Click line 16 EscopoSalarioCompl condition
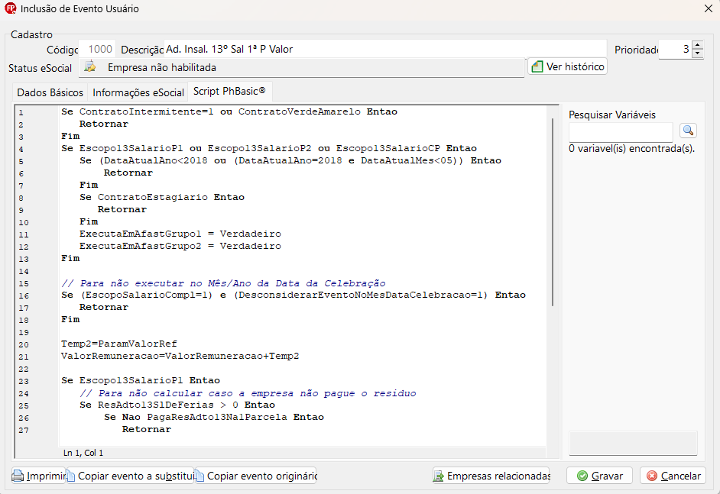 coord(294,295)
